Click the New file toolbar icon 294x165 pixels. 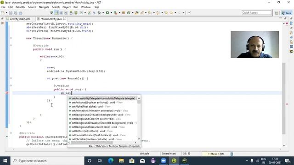pos(3,13)
